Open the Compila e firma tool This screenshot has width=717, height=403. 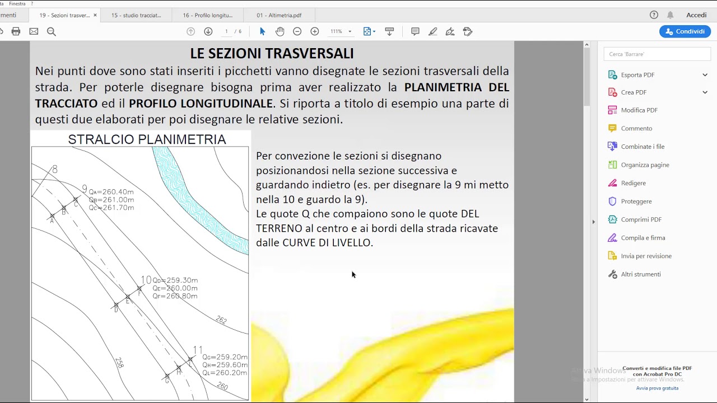(x=642, y=238)
